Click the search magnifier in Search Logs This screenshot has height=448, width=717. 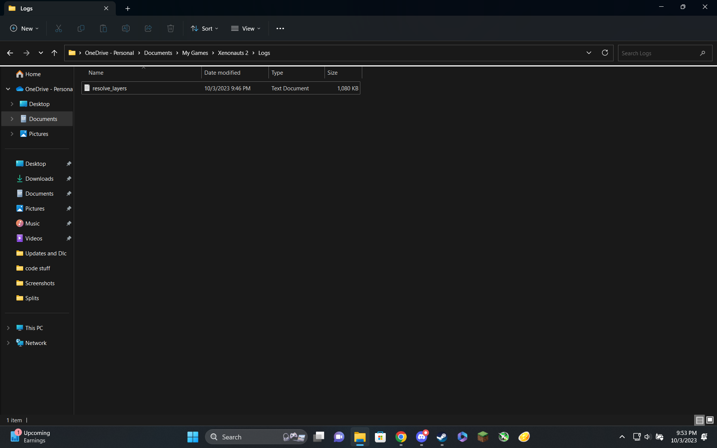pos(703,53)
